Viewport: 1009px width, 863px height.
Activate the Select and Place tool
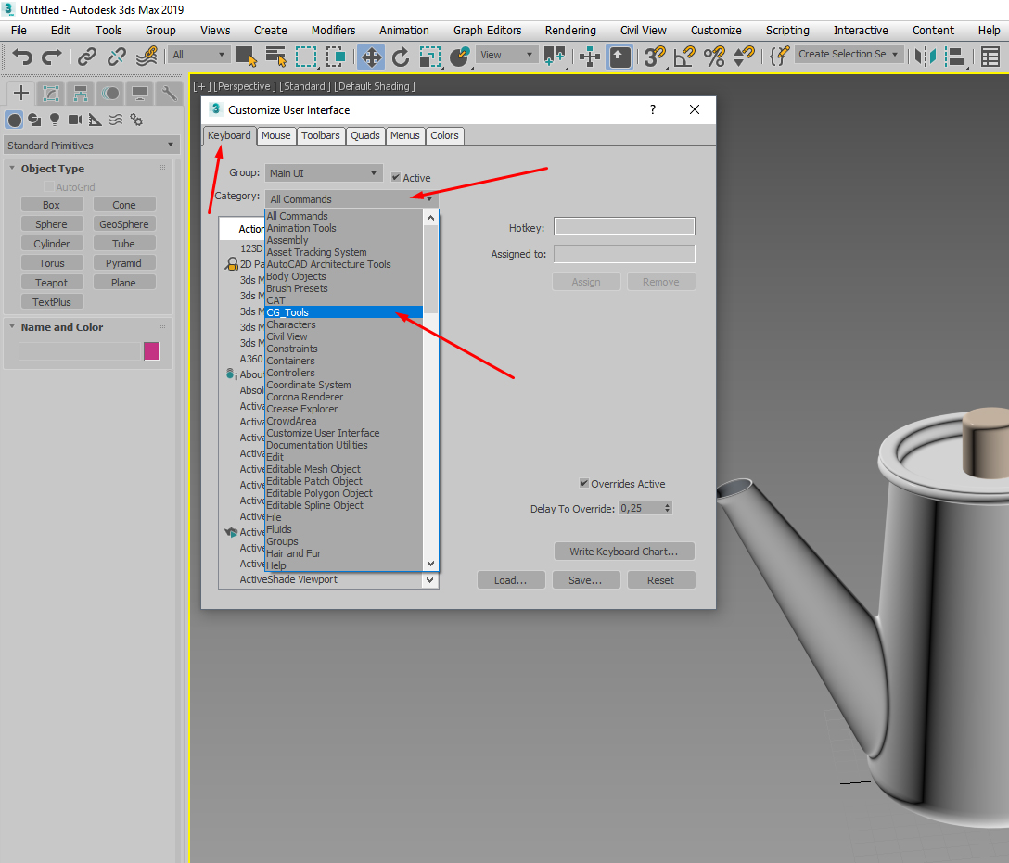click(459, 57)
